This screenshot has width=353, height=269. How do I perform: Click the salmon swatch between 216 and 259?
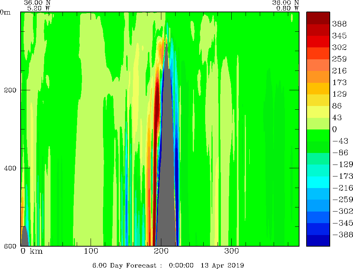(x=318, y=65)
